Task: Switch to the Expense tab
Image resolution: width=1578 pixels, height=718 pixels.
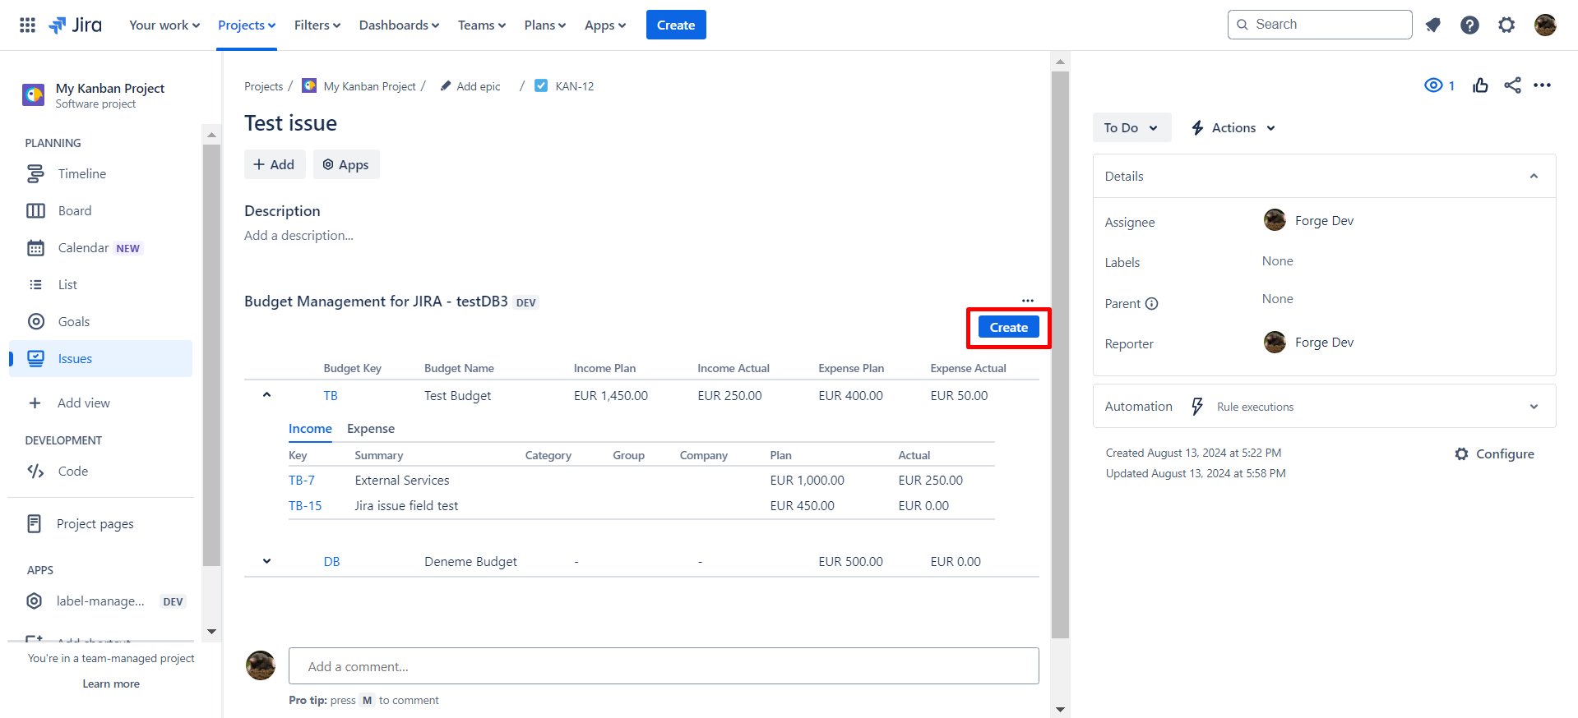Action: pos(371,429)
